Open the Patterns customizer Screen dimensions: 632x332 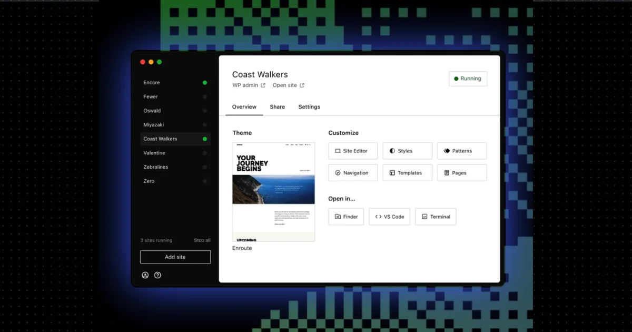[x=462, y=151]
